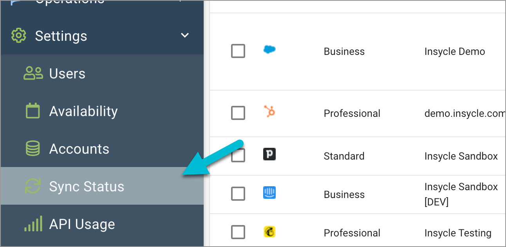Click the Mailchimp logo icon
Image resolution: width=506 pixels, height=247 pixels.
pyautogui.click(x=269, y=232)
